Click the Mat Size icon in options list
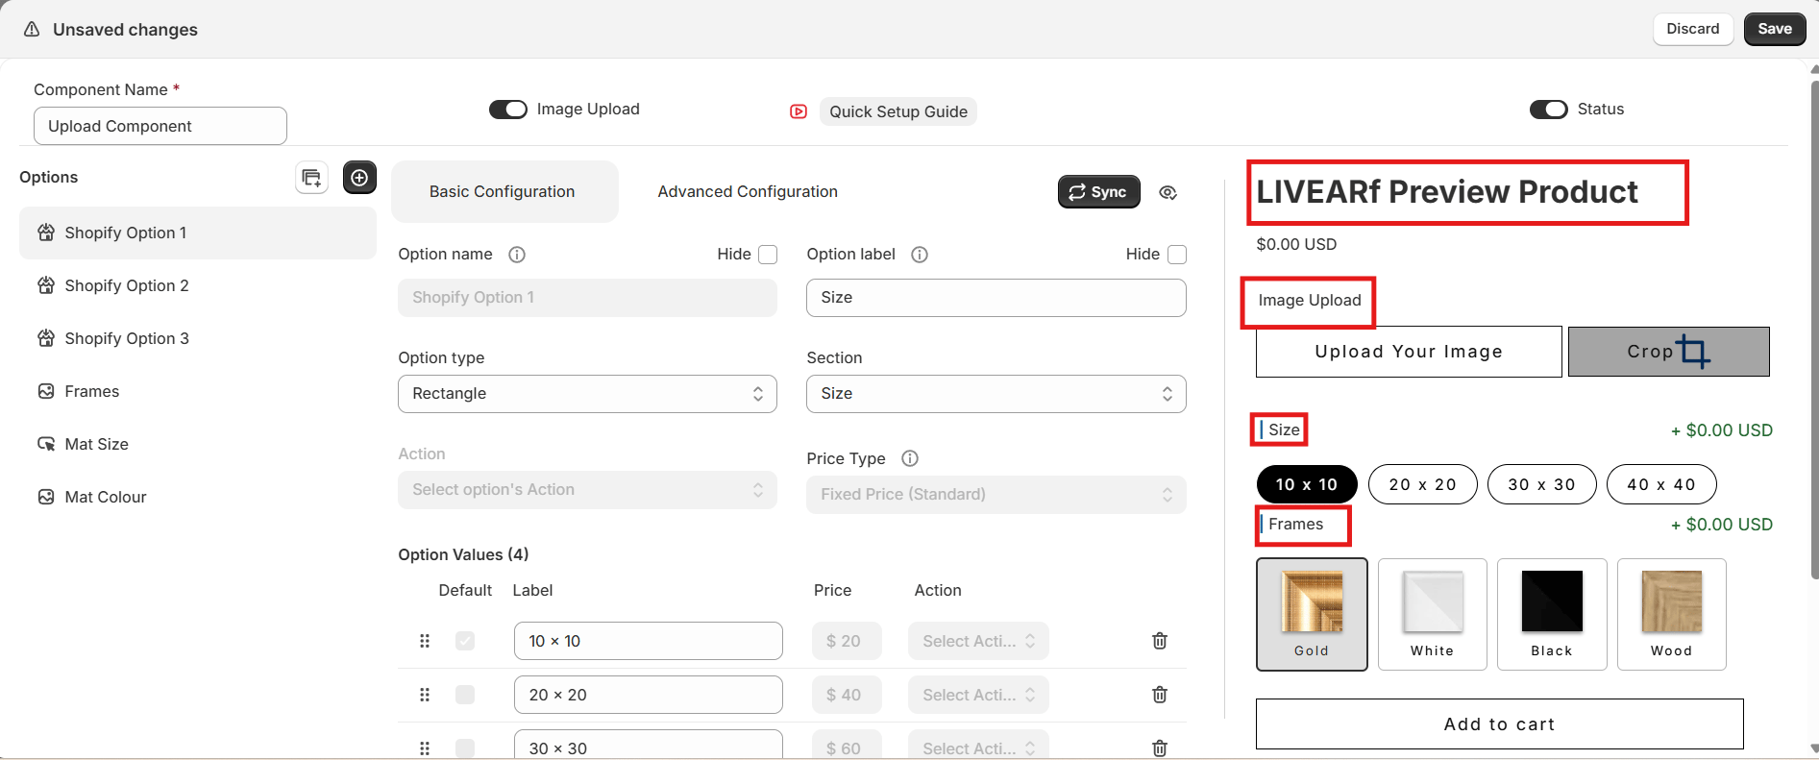This screenshot has height=760, width=1819. (46, 444)
